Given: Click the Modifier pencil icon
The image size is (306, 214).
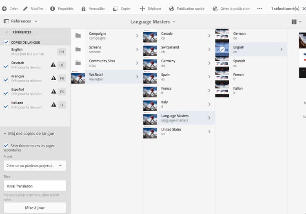Looking at the screenshot, I should click(x=25, y=9).
